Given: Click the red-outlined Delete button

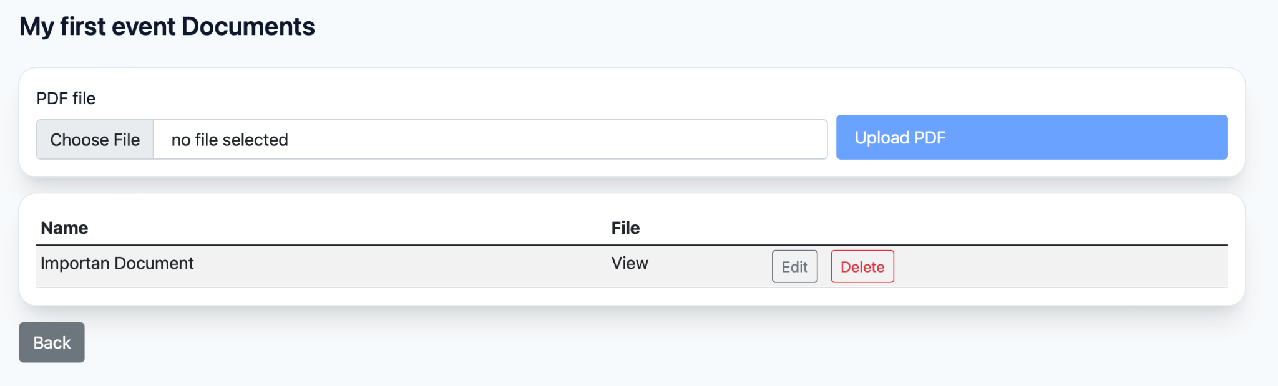Looking at the screenshot, I should (862, 267).
